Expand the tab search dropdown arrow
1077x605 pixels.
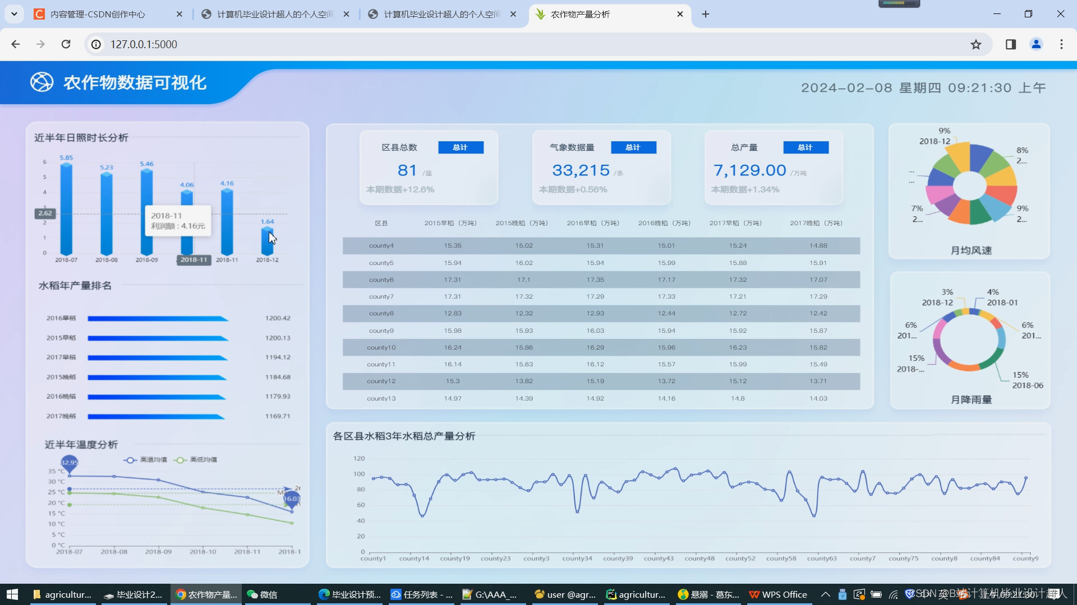(x=14, y=14)
